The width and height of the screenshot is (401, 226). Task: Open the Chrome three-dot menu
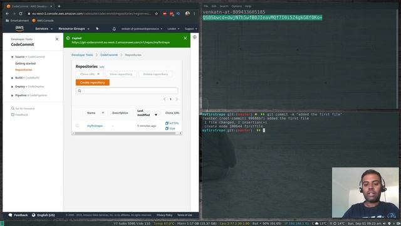coord(194,14)
